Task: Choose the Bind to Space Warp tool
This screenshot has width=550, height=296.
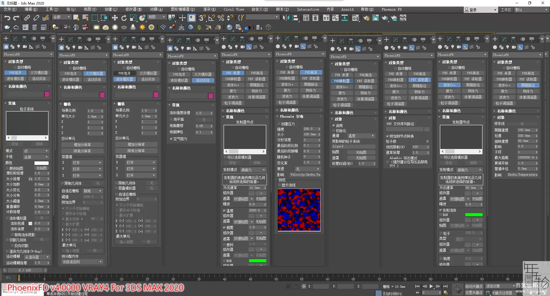Action: pyautogui.click(x=46, y=18)
